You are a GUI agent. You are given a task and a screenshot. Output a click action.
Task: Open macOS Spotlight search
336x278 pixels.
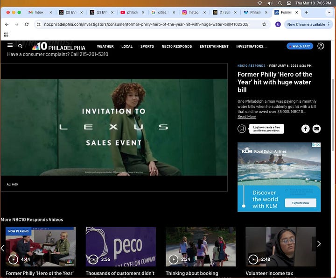coord(280,3)
